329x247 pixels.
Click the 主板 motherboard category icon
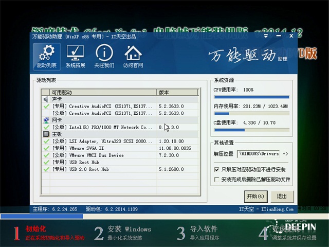46,134
